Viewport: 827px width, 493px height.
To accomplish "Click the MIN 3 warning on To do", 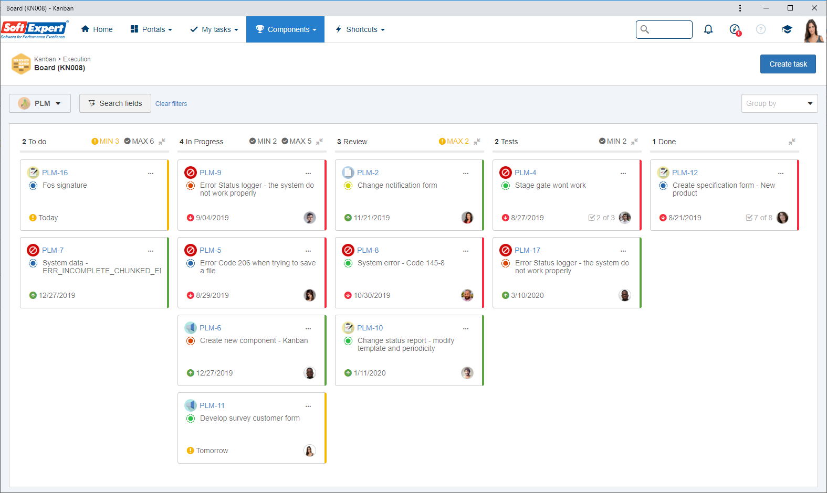I will (x=105, y=141).
